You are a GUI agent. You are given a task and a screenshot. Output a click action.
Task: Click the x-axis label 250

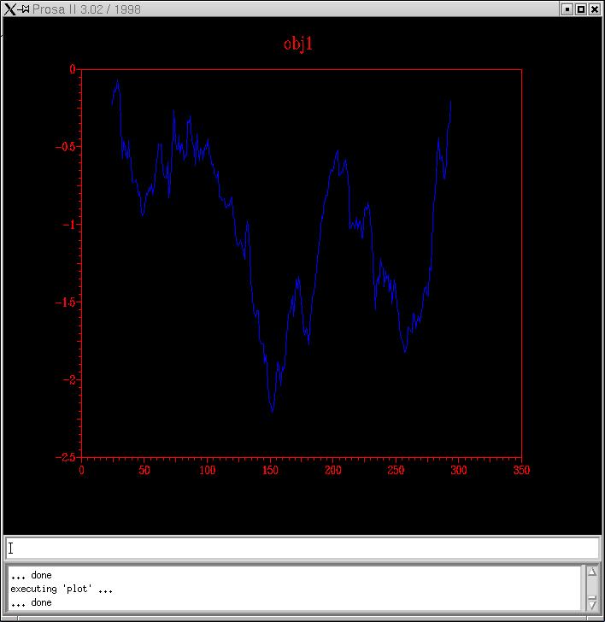[x=396, y=471]
